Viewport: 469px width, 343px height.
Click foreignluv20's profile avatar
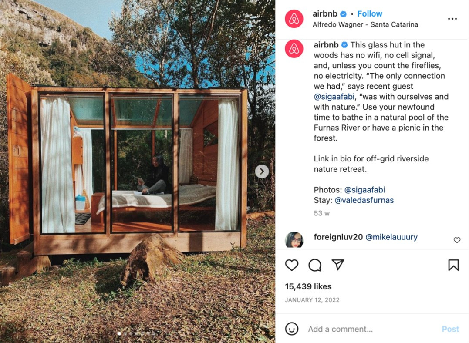click(294, 240)
